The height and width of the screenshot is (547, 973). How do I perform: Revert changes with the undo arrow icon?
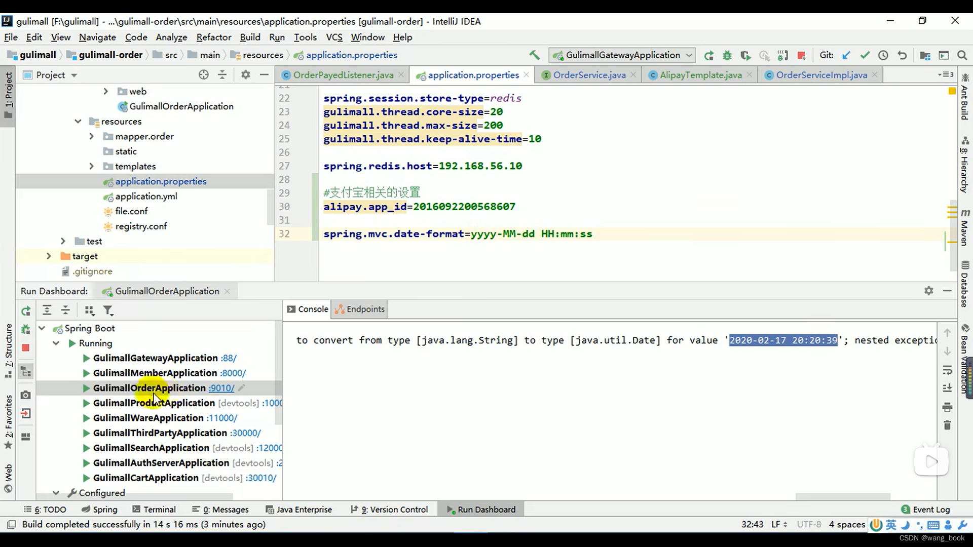(x=902, y=55)
